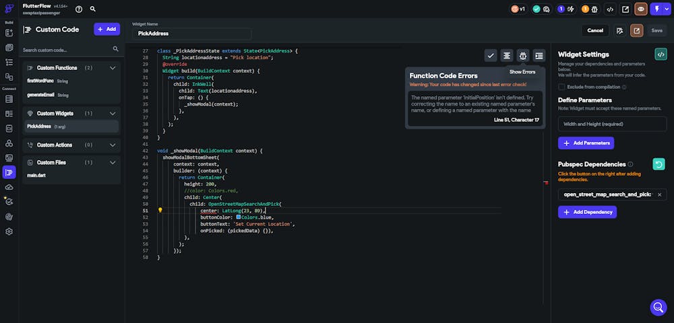Select main.dart under Custom Files
The height and width of the screenshot is (323, 674).
click(x=36, y=175)
